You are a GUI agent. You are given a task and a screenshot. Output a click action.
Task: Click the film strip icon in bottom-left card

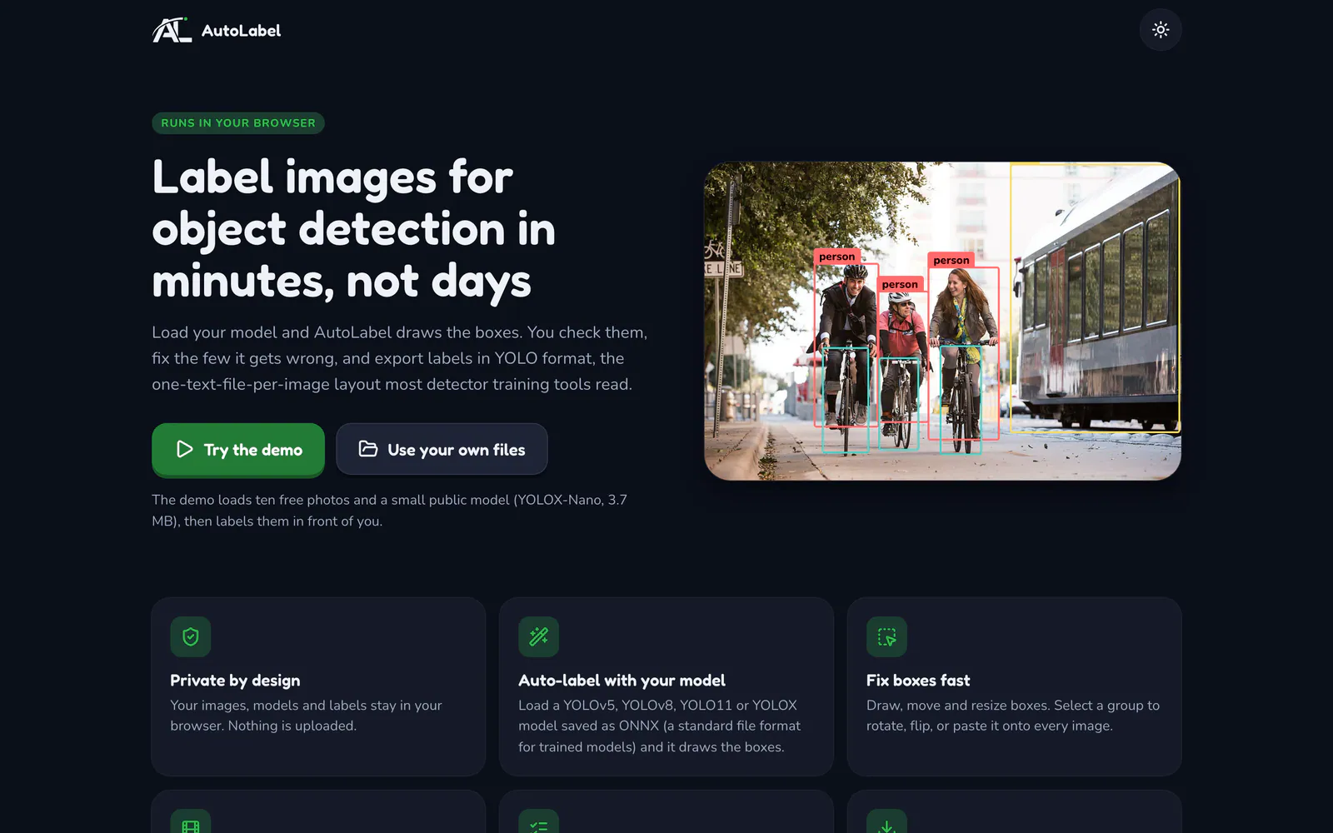pyautogui.click(x=191, y=821)
